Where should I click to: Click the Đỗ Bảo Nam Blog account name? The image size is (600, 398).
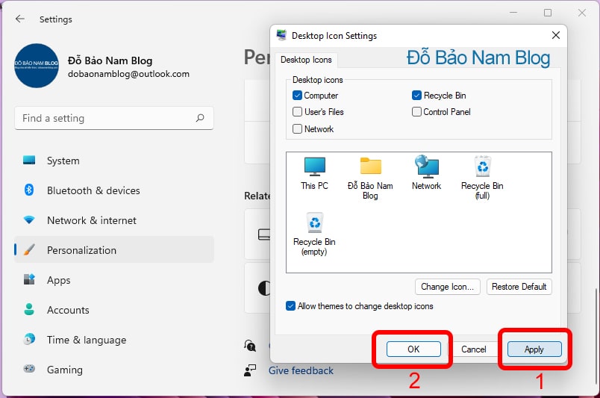[110, 60]
